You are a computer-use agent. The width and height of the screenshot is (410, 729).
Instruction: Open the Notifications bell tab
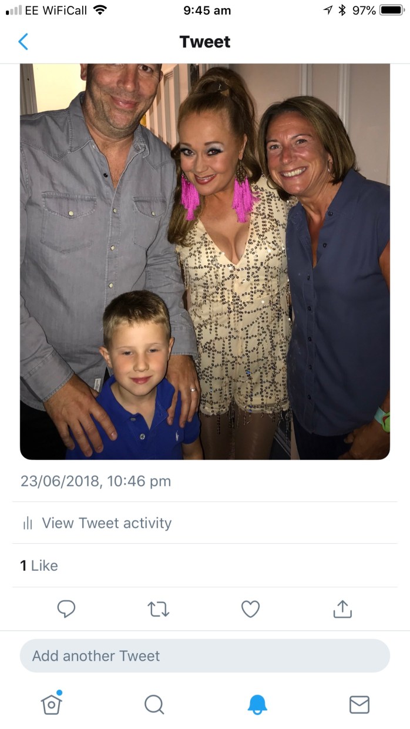257,704
